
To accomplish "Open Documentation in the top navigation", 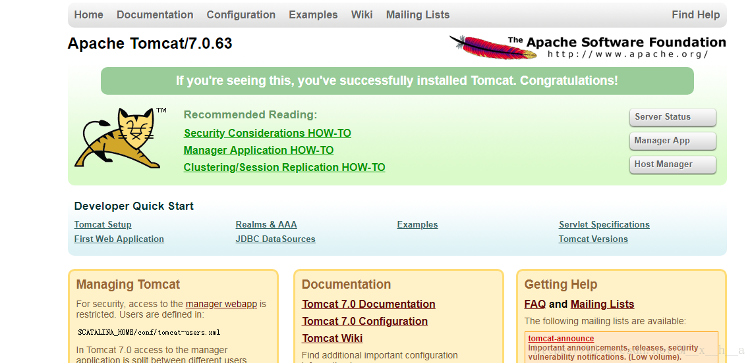I will click(x=155, y=15).
